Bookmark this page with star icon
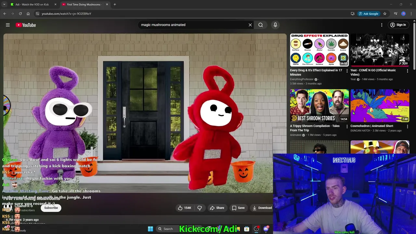The height and width of the screenshot is (234, 416). tap(385, 14)
